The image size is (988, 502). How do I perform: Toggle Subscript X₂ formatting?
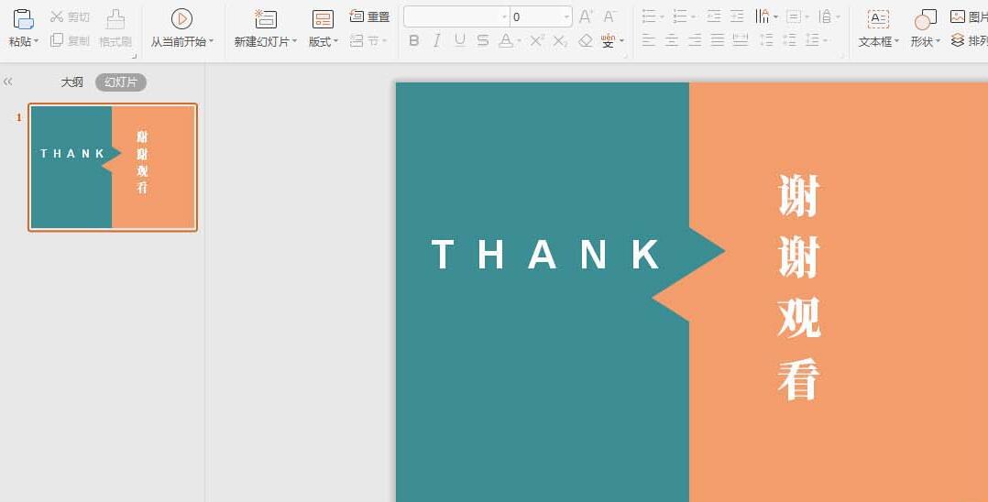point(559,41)
